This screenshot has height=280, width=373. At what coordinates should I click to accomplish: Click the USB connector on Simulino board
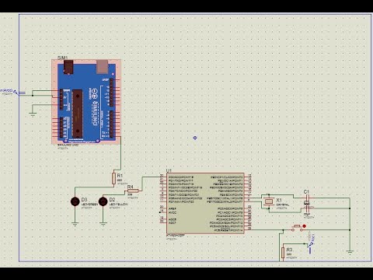[103, 67]
